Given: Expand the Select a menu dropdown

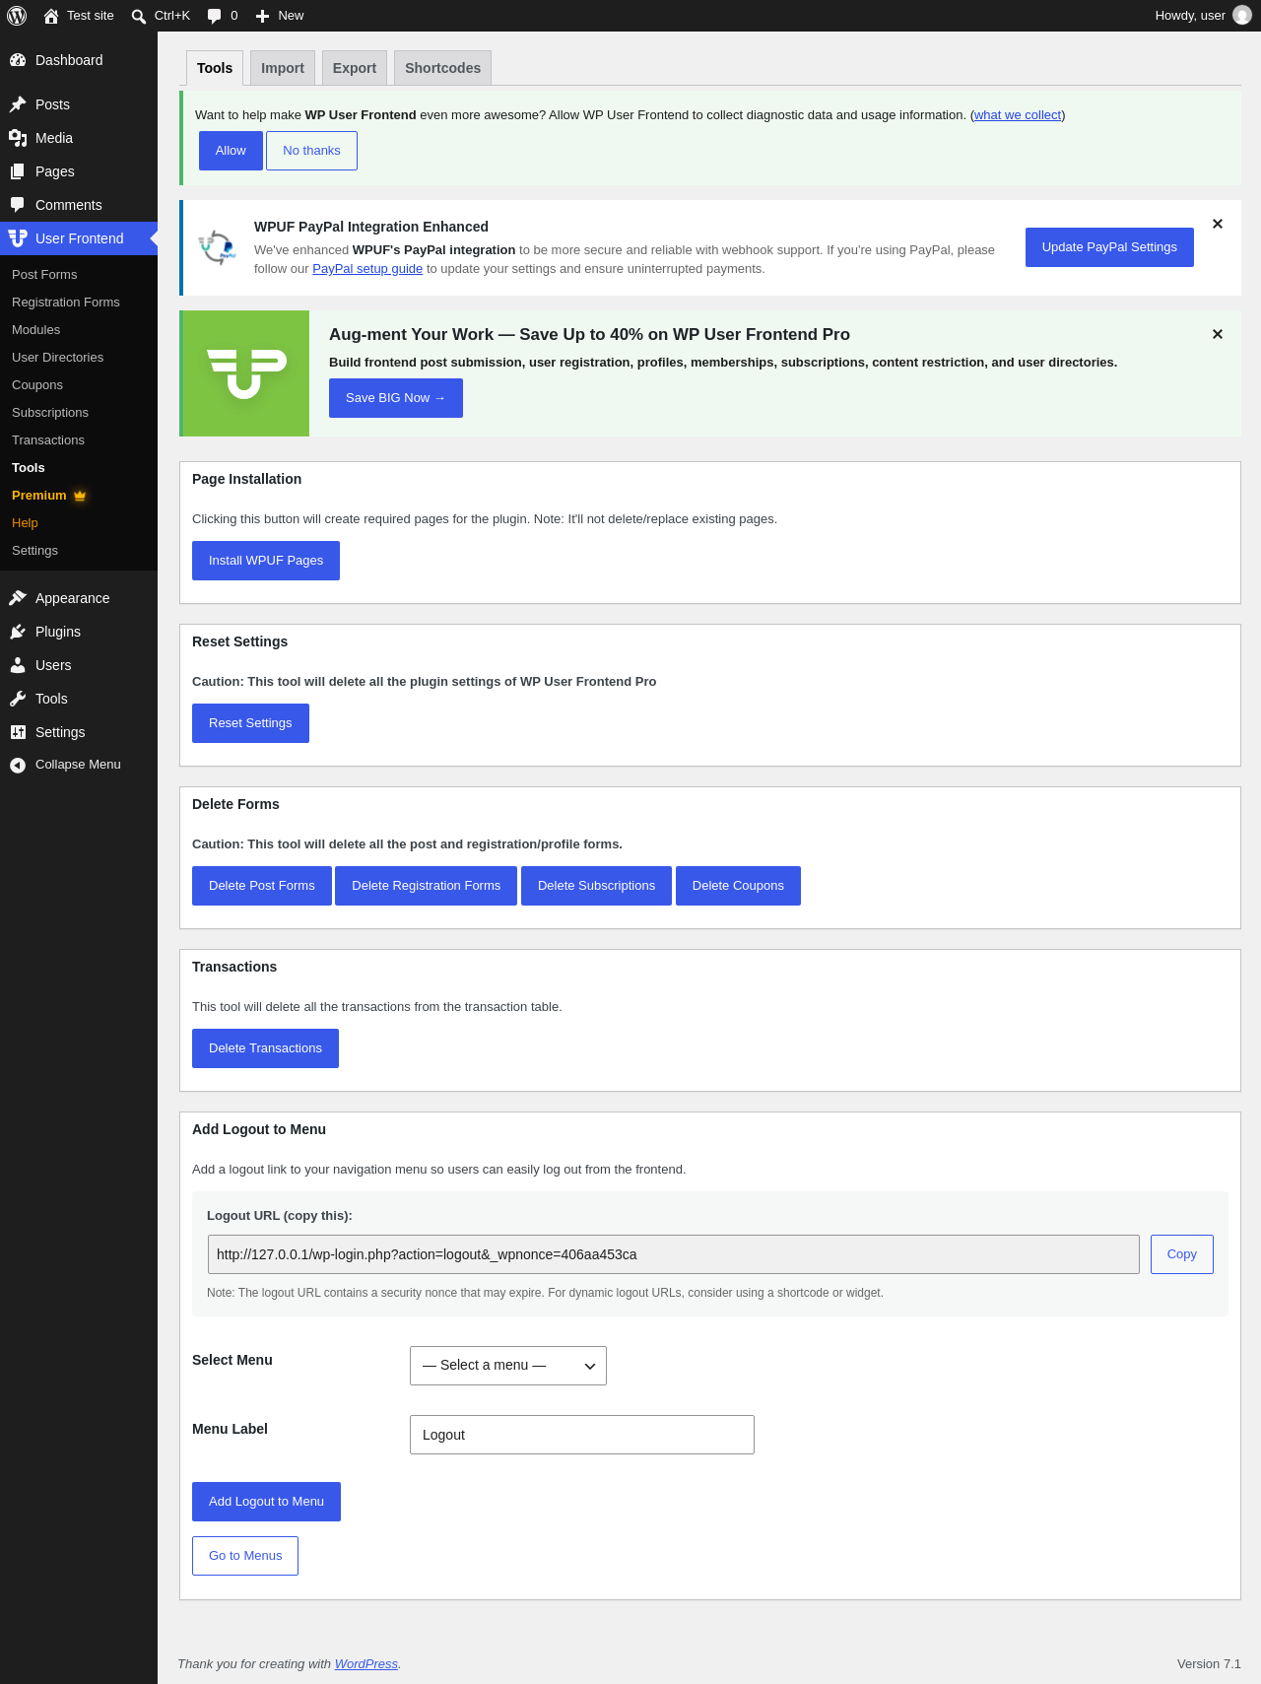Looking at the screenshot, I should pyautogui.click(x=508, y=1366).
